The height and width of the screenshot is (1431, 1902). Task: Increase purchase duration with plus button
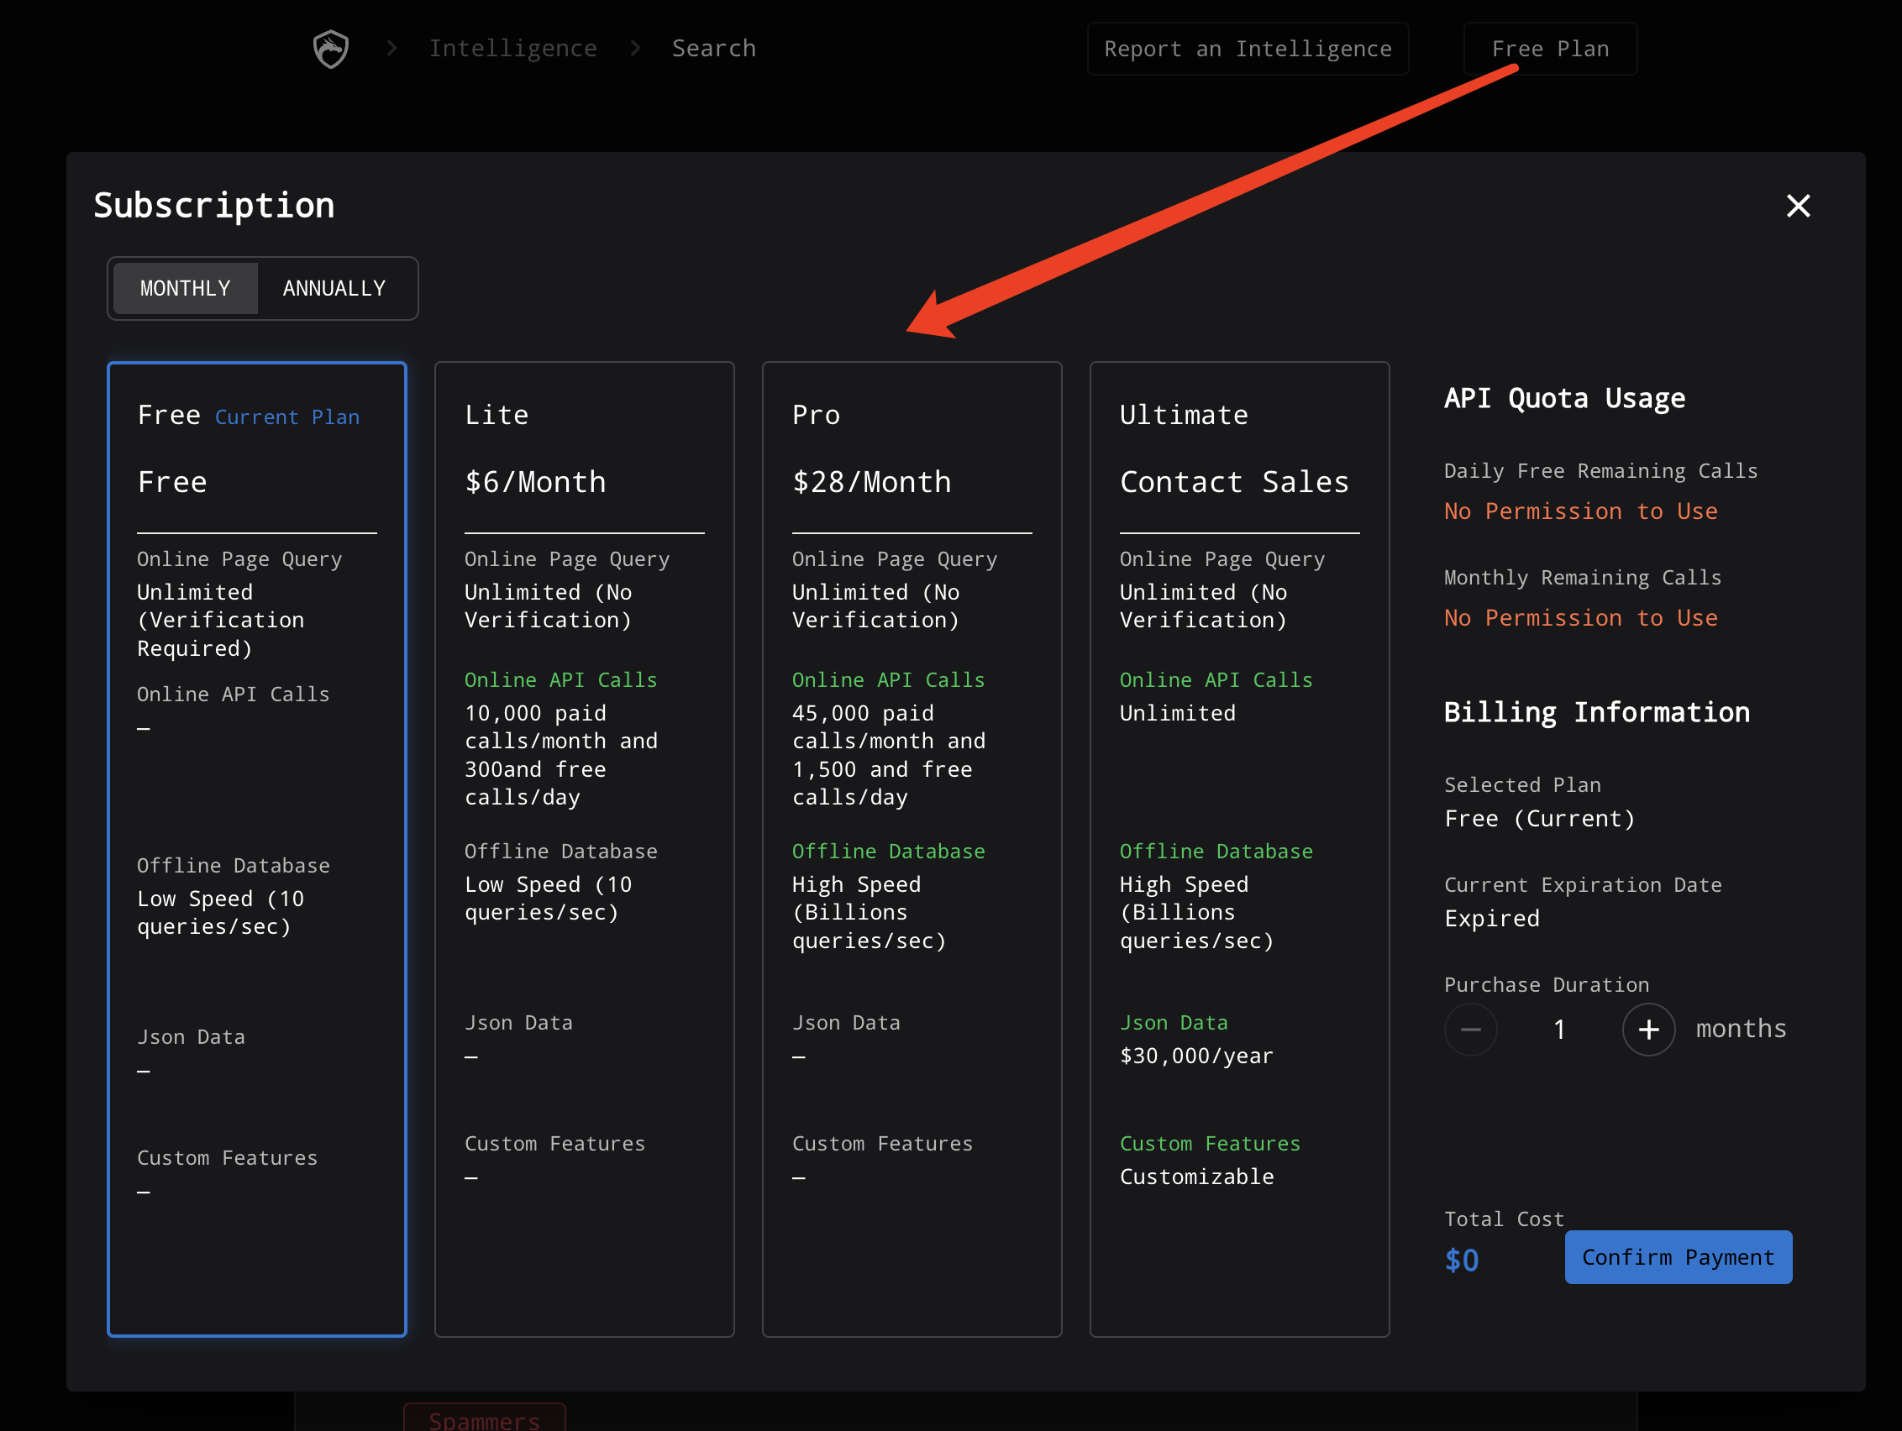(1648, 1029)
